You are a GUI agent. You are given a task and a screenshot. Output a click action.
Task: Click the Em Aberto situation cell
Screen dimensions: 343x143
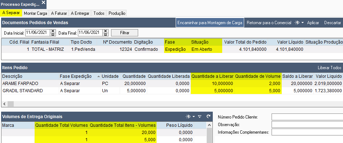(206, 49)
